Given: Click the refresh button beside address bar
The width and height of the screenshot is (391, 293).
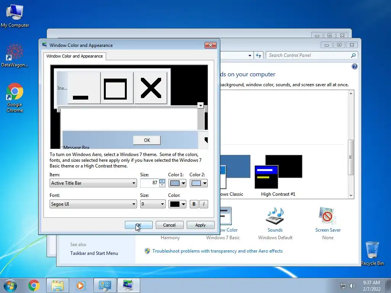Looking at the screenshot, I should (x=259, y=55).
